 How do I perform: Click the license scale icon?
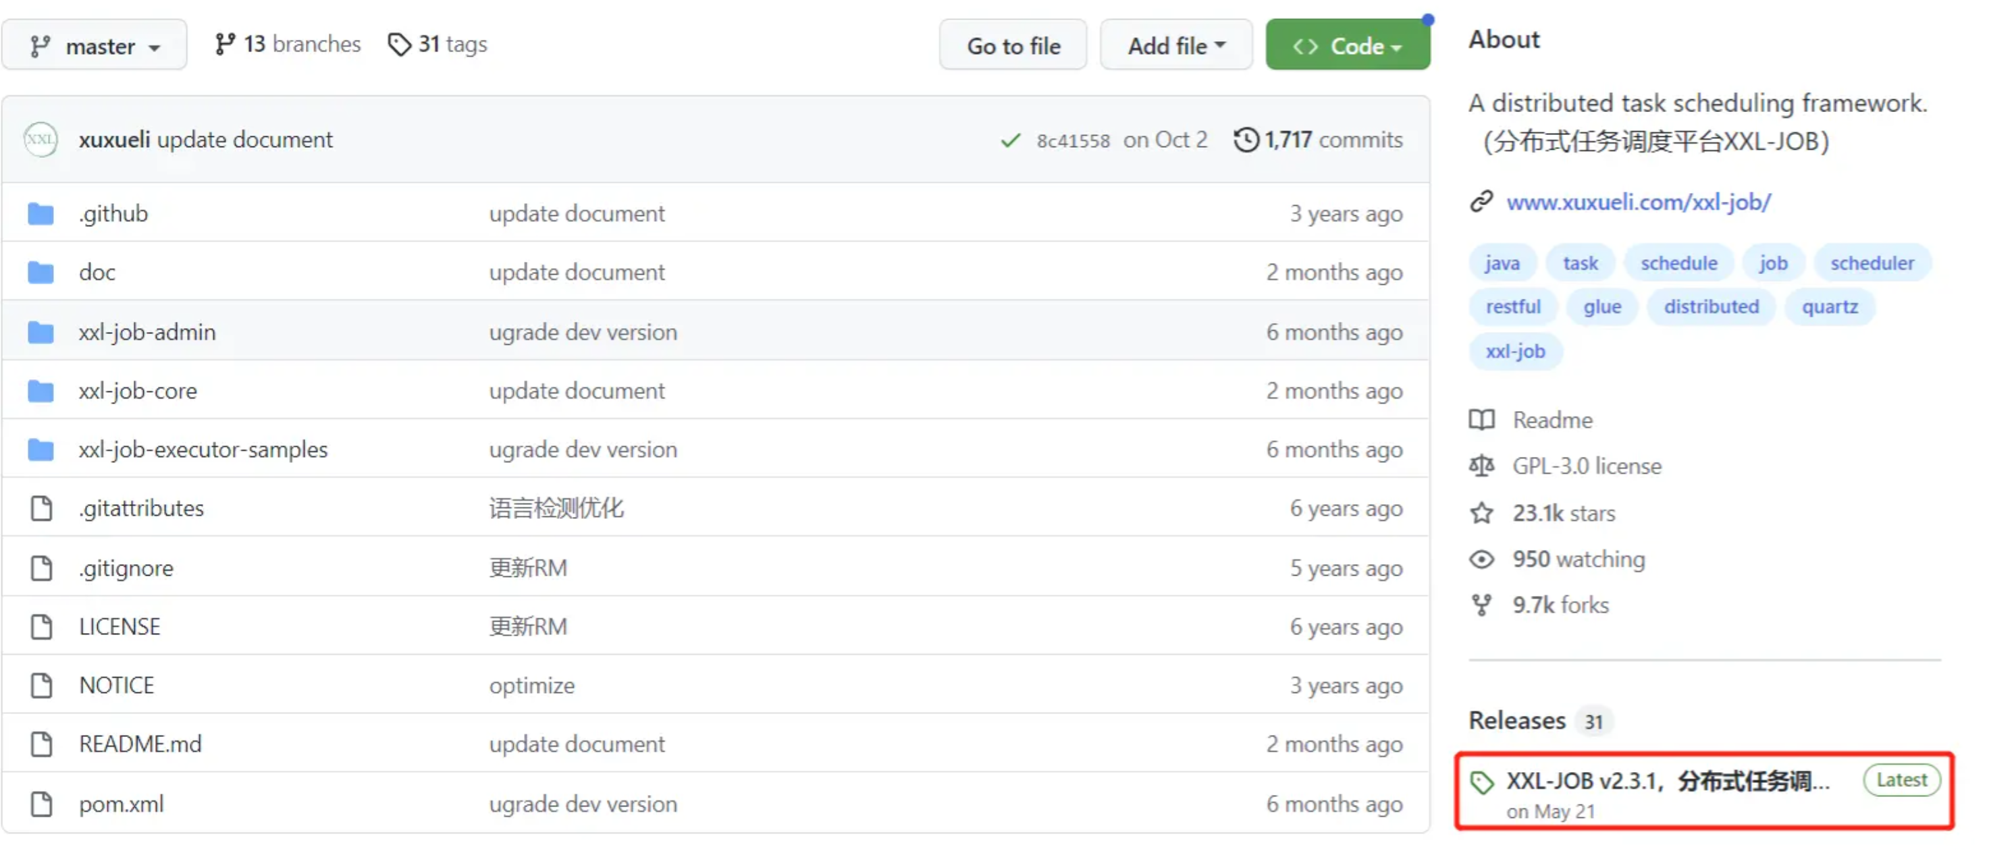tap(1481, 466)
